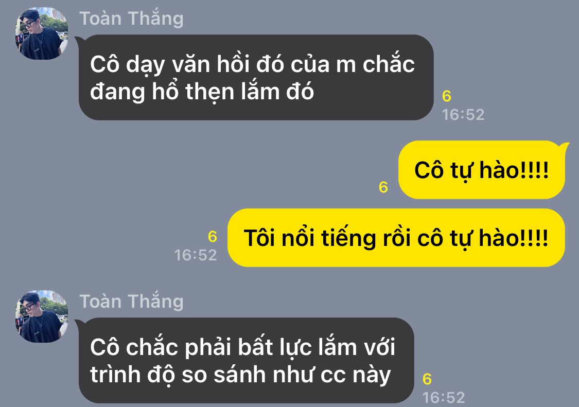The width and height of the screenshot is (579, 407).
Task: View read count 6 beside "Cô dạy văn" message
Action: pyautogui.click(x=446, y=96)
